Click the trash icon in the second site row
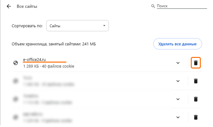The image size is (213, 127). coord(196,81)
